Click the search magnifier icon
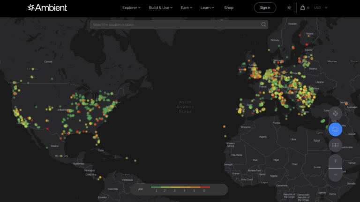Viewport: 360px width, 202px height. pos(263,24)
